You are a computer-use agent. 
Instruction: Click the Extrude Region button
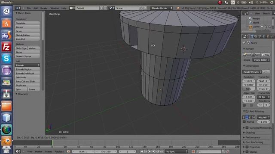coord(27,69)
